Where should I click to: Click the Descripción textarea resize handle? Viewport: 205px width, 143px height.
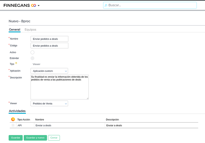pyautogui.click(x=88, y=98)
